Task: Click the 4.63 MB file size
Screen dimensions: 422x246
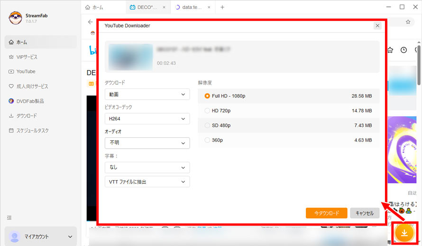Action: [363, 140]
